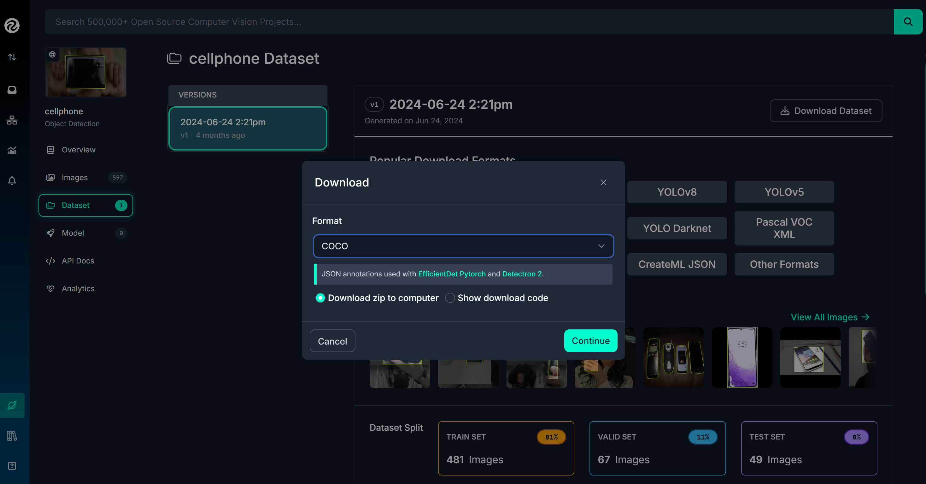Open the notifications bell icon
This screenshot has width=926, height=484.
(x=12, y=180)
